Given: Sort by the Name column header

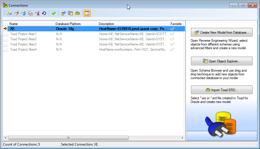Looking at the screenshot, I should click(31, 24).
